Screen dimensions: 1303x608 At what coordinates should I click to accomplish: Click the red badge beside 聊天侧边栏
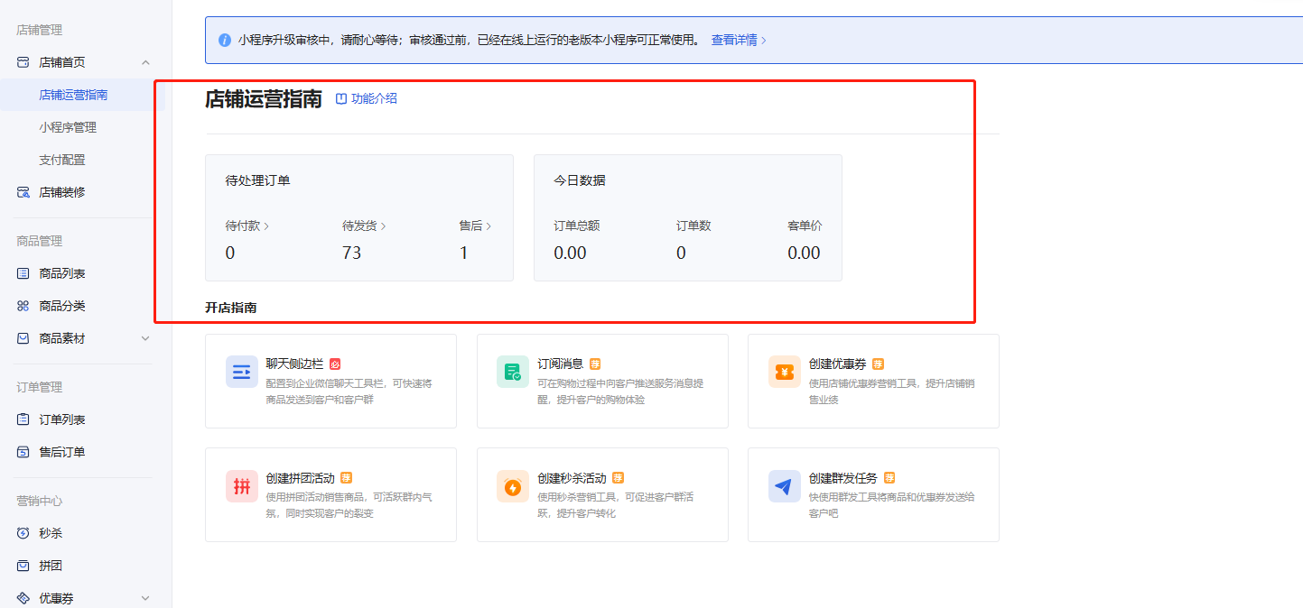pyautogui.click(x=335, y=364)
